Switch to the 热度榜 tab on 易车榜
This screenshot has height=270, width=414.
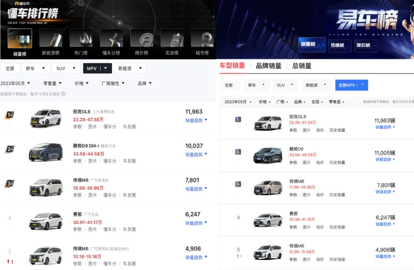(340, 46)
